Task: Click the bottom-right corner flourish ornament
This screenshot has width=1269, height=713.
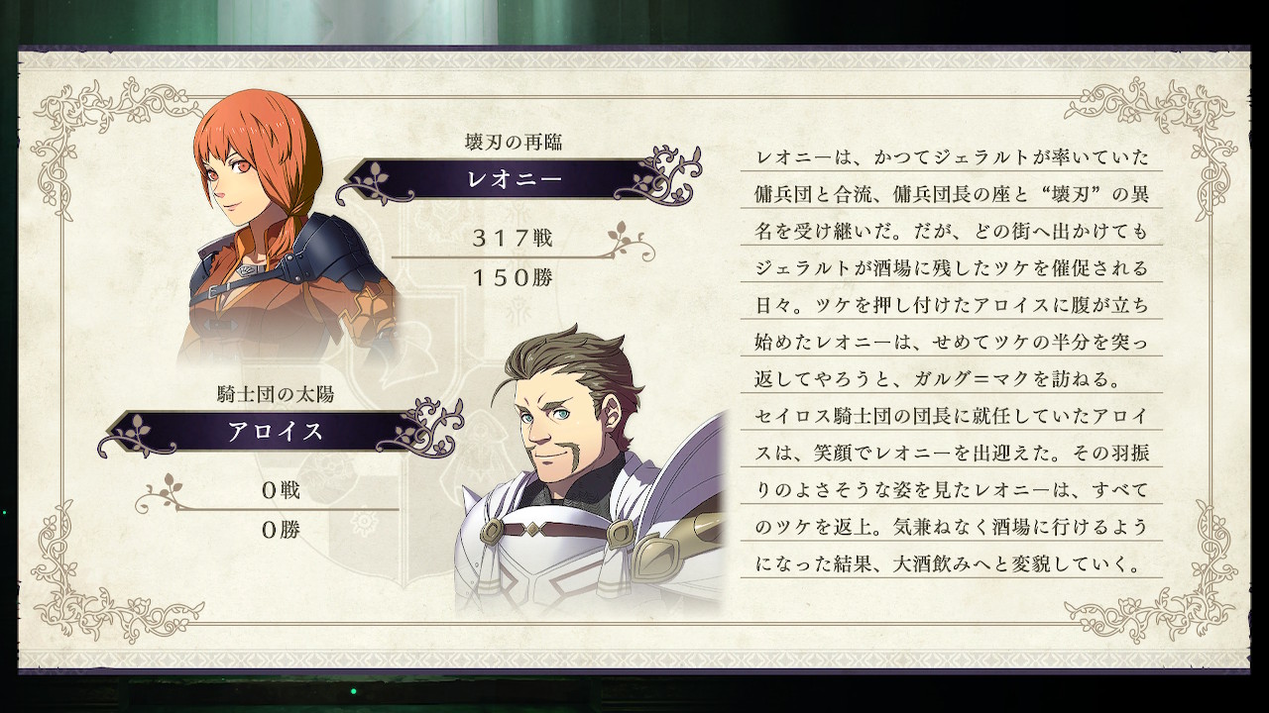Action: pyautogui.click(x=1162, y=576)
